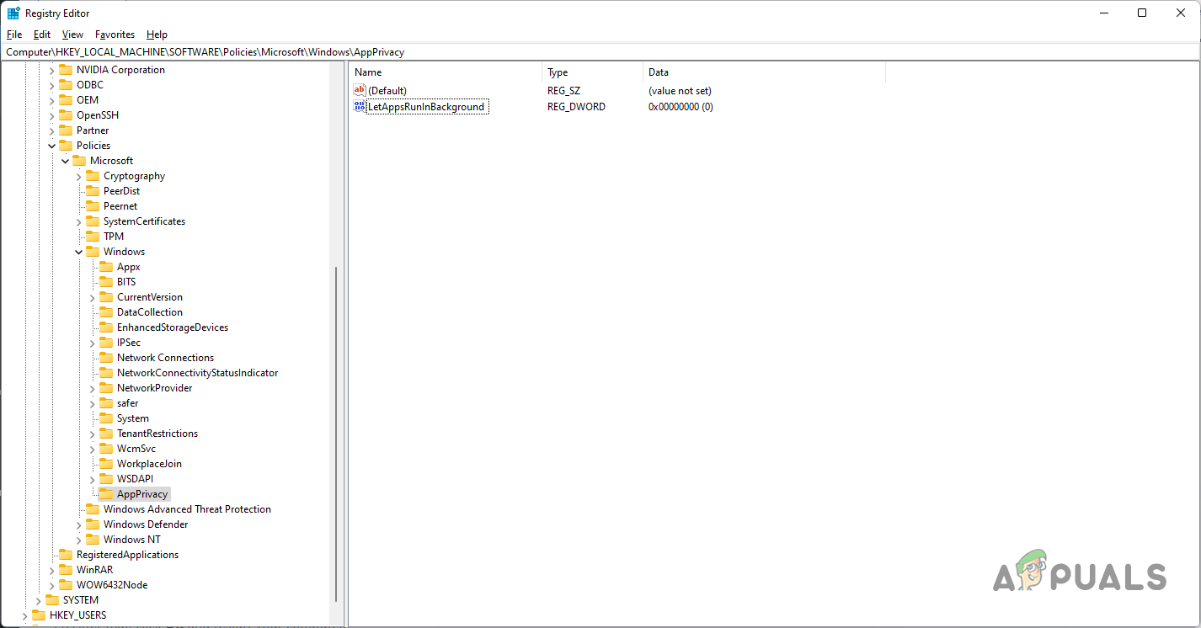Open the File menu
Screen dimensions: 1201x628
(14, 35)
